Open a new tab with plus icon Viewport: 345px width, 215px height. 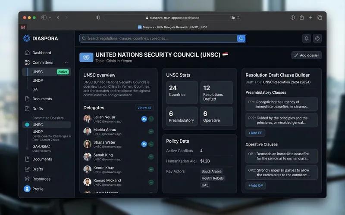(x=310, y=17)
